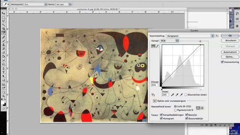Click white point slider under curve

(x=201, y=89)
